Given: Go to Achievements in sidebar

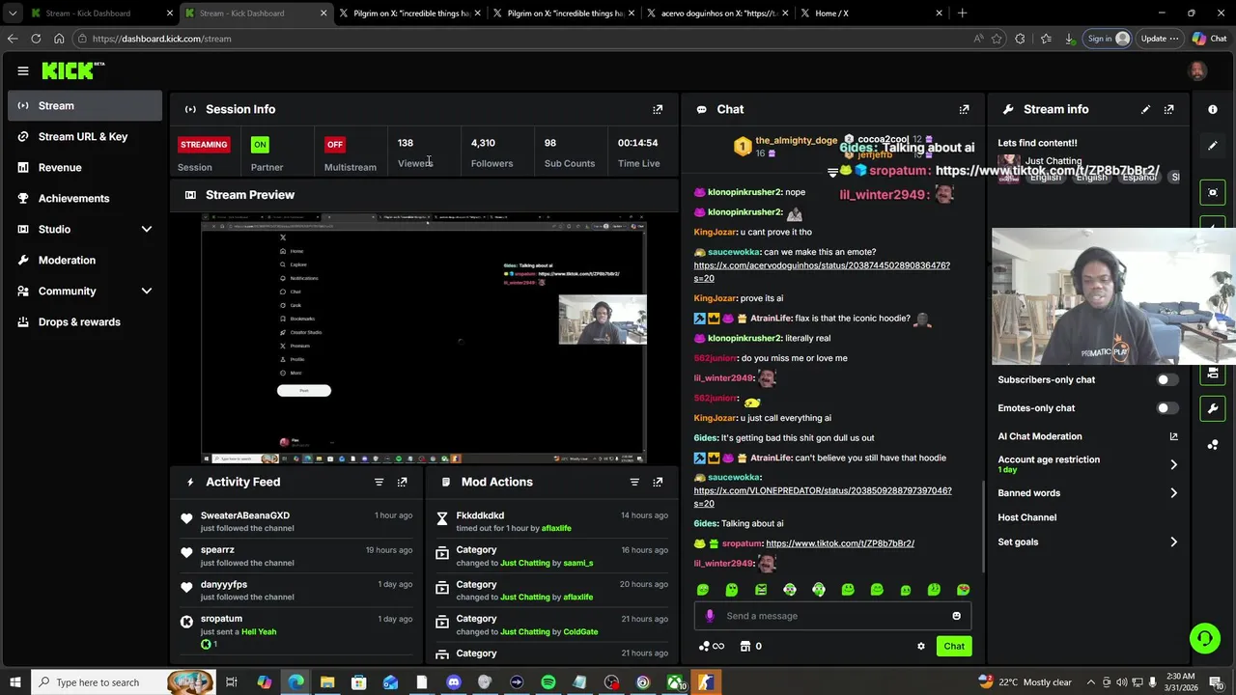Looking at the screenshot, I should (85, 198).
